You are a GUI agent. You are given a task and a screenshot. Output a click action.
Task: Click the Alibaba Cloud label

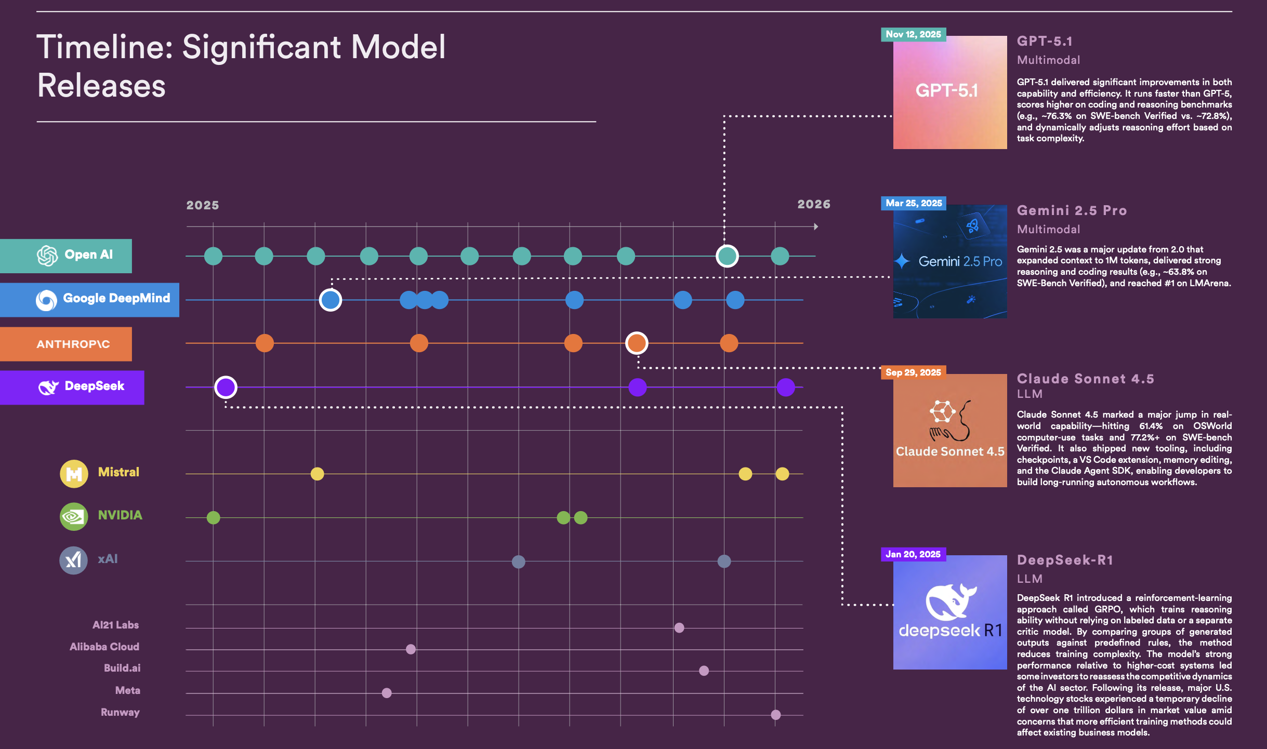(x=104, y=647)
